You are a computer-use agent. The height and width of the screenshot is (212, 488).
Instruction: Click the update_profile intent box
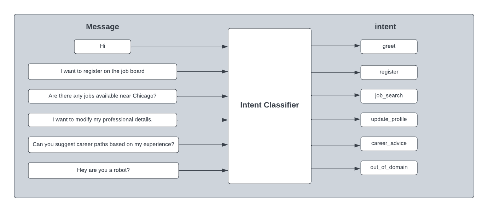click(389, 119)
